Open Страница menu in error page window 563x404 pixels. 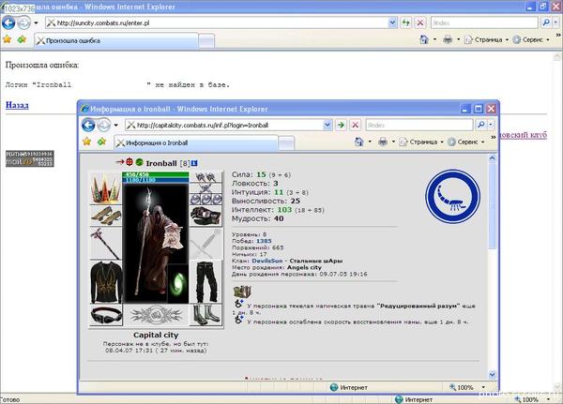click(487, 39)
